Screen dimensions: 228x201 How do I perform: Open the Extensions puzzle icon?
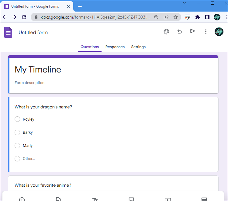coord(198,17)
